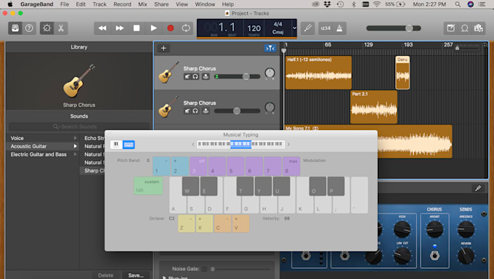
Task: Enable input monitoring on second Sharp Chorus track
Action: tap(206, 110)
